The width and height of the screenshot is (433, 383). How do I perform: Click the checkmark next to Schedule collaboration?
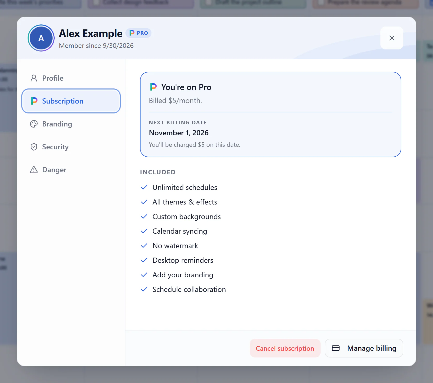coord(144,289)
